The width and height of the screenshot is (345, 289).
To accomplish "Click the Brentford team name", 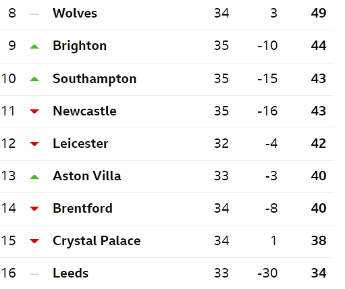I will click(82, 208).
